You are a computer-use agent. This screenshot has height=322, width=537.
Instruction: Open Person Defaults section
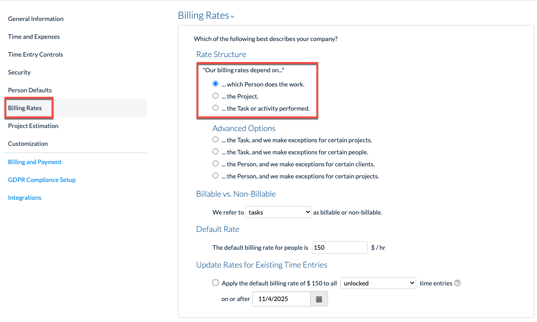coord(30,90)
